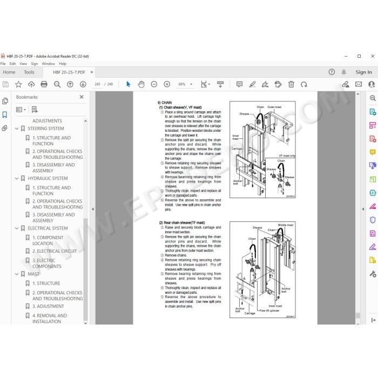The width and height of the screenshot is (378, 378).
Task: Click the Delete trash icon
Action: 291,84
